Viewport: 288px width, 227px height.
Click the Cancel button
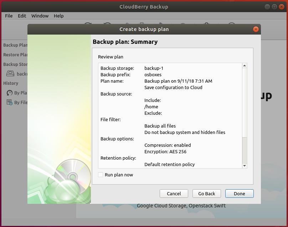tap(174, 194)
